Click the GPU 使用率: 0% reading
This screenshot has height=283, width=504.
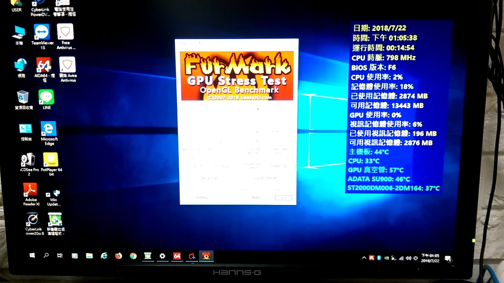376,115
